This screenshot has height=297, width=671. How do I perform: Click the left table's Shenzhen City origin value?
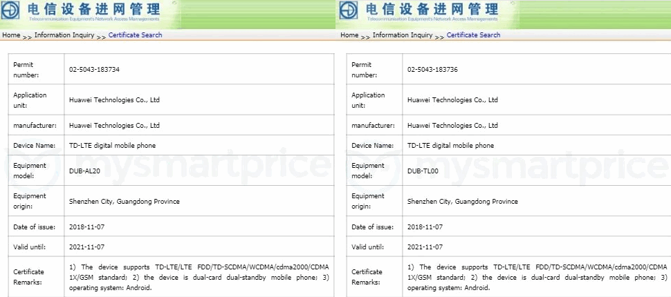(x=124, y=201)
